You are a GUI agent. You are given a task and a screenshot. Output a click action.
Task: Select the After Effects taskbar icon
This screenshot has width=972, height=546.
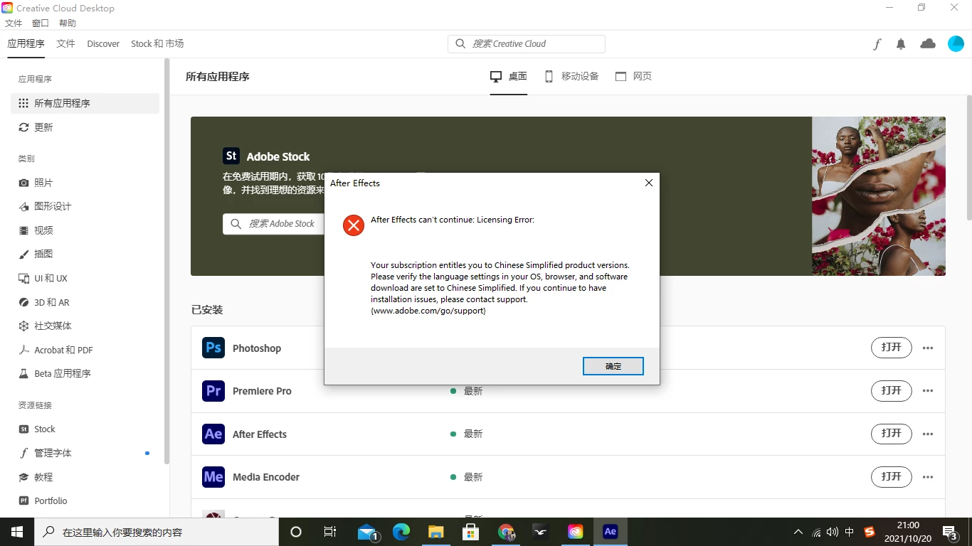pyautogui.click(x=611, y=532)
